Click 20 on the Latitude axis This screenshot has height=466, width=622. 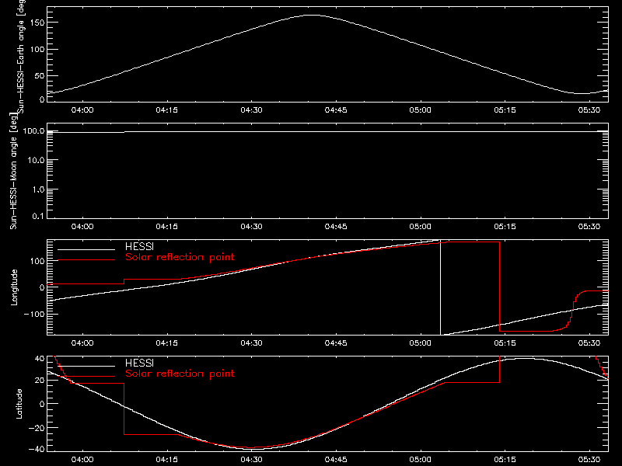coord(40,381)
